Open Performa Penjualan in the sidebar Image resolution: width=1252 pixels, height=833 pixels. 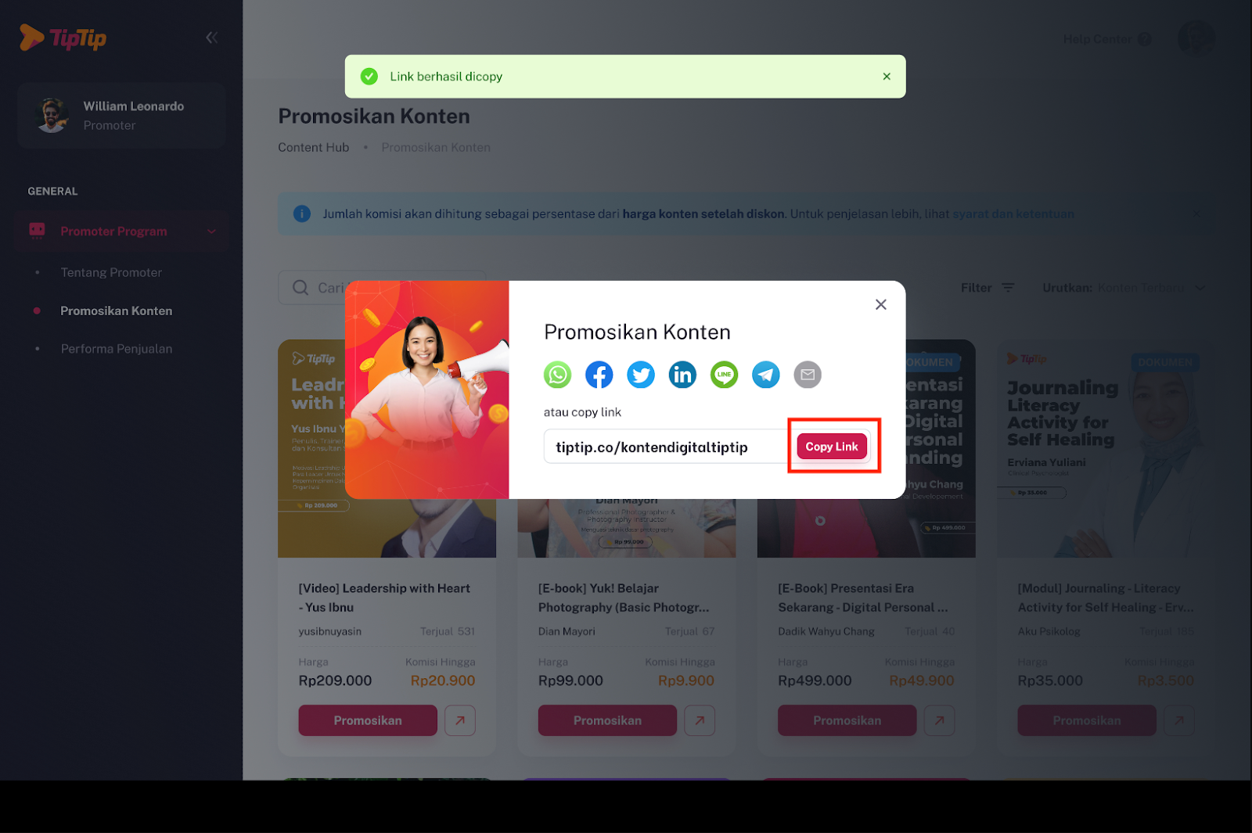[x=117, y=349]
